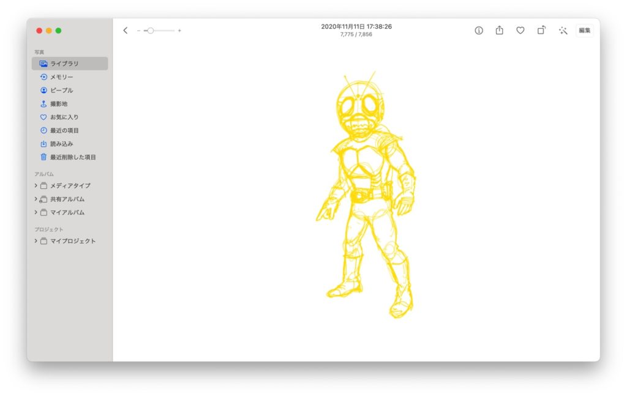Rotate the photo with rotate icon

[541, 30]
